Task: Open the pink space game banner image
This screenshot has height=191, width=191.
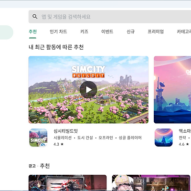Action: click(x=172, y=90)
